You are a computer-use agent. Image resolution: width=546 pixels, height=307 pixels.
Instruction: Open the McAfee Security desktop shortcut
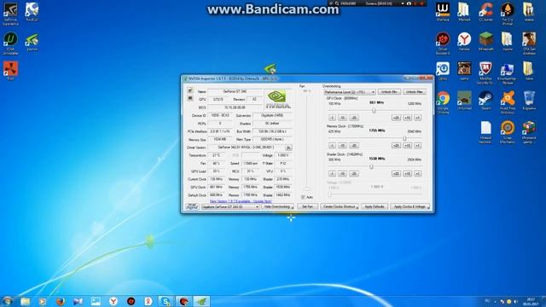point(485,72)
